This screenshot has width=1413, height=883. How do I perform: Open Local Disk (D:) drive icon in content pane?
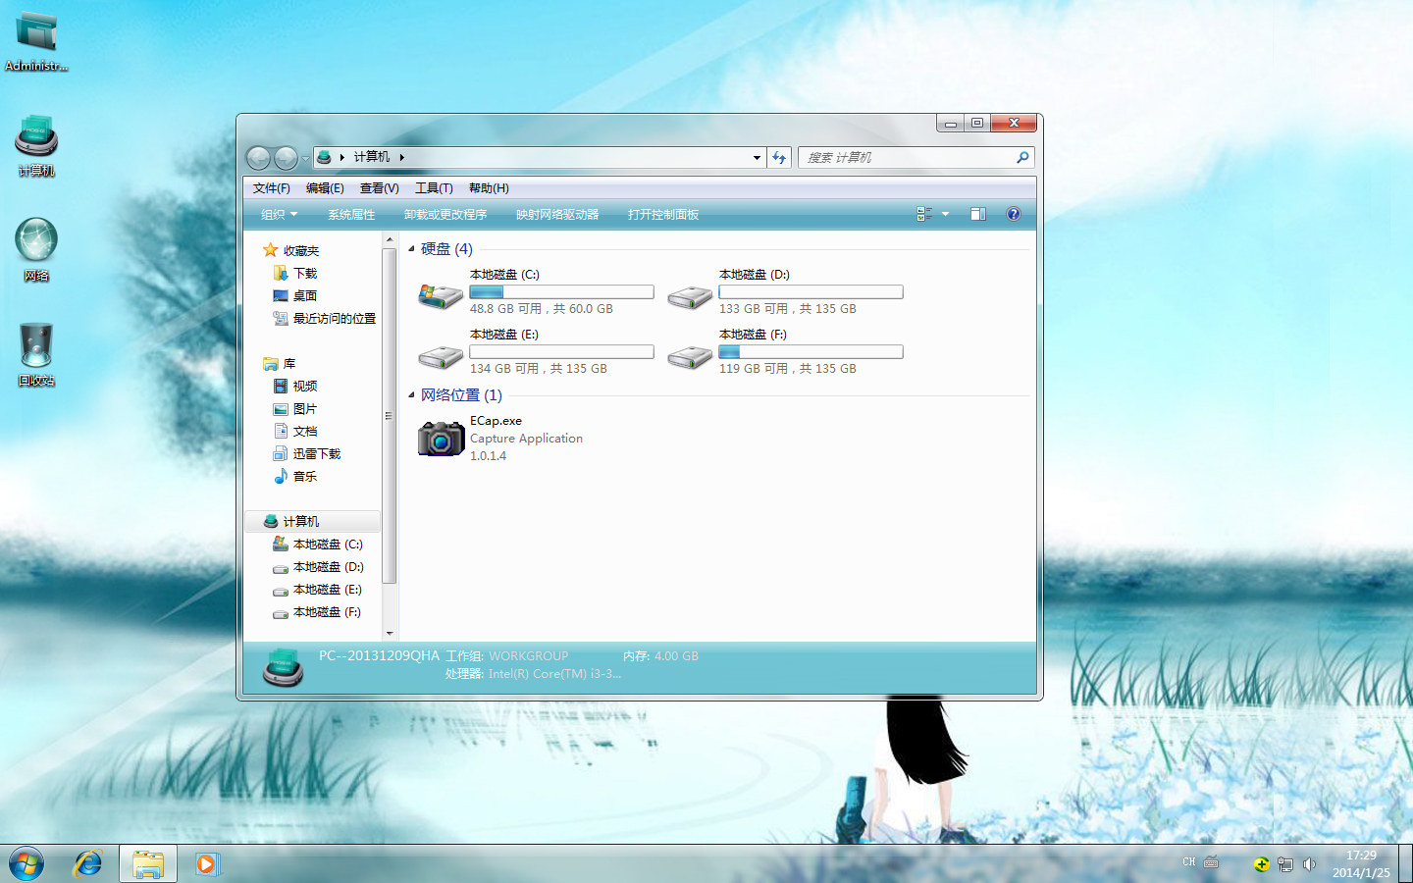click(x=690, y=297)
